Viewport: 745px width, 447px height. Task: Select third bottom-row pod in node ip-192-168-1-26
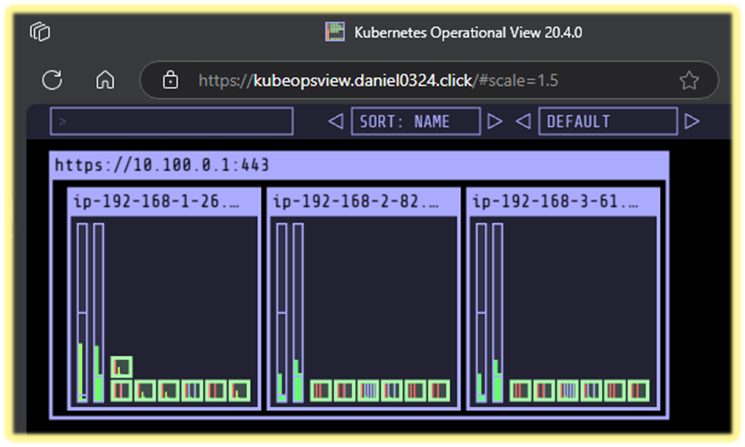[x=169, y=391]
